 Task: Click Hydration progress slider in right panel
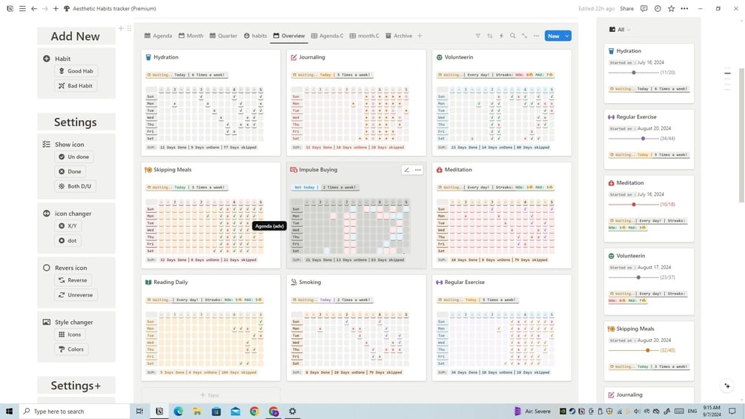[633, 73]
